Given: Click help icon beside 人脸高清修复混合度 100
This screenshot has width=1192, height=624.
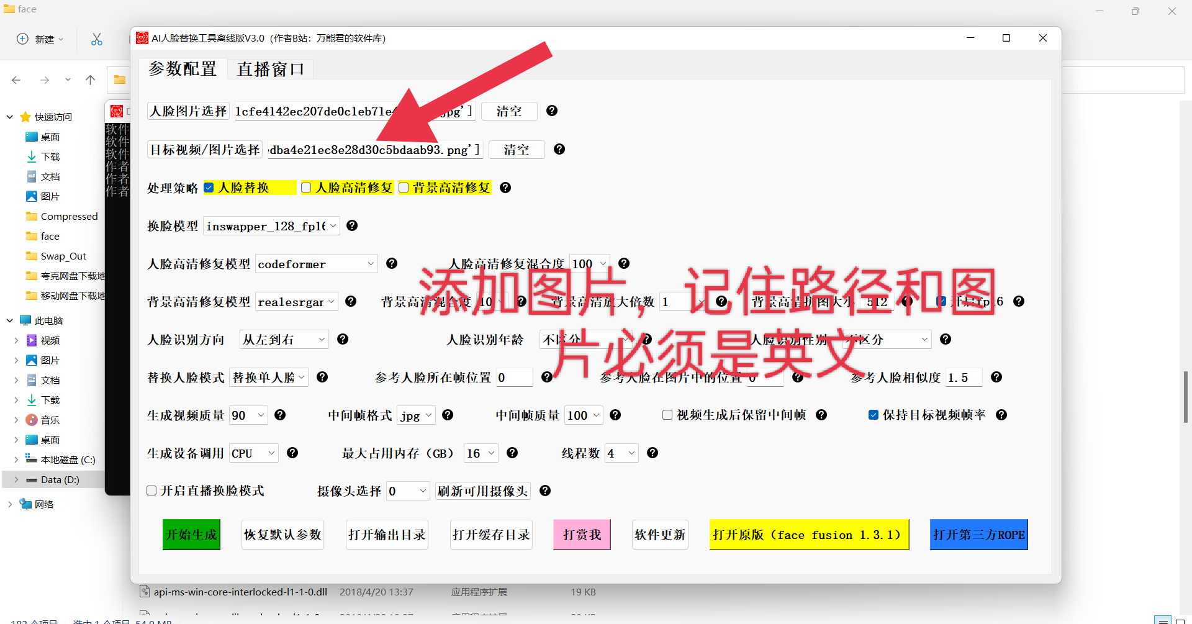Looking at the screenshot, I should click(x=624, y=263).
